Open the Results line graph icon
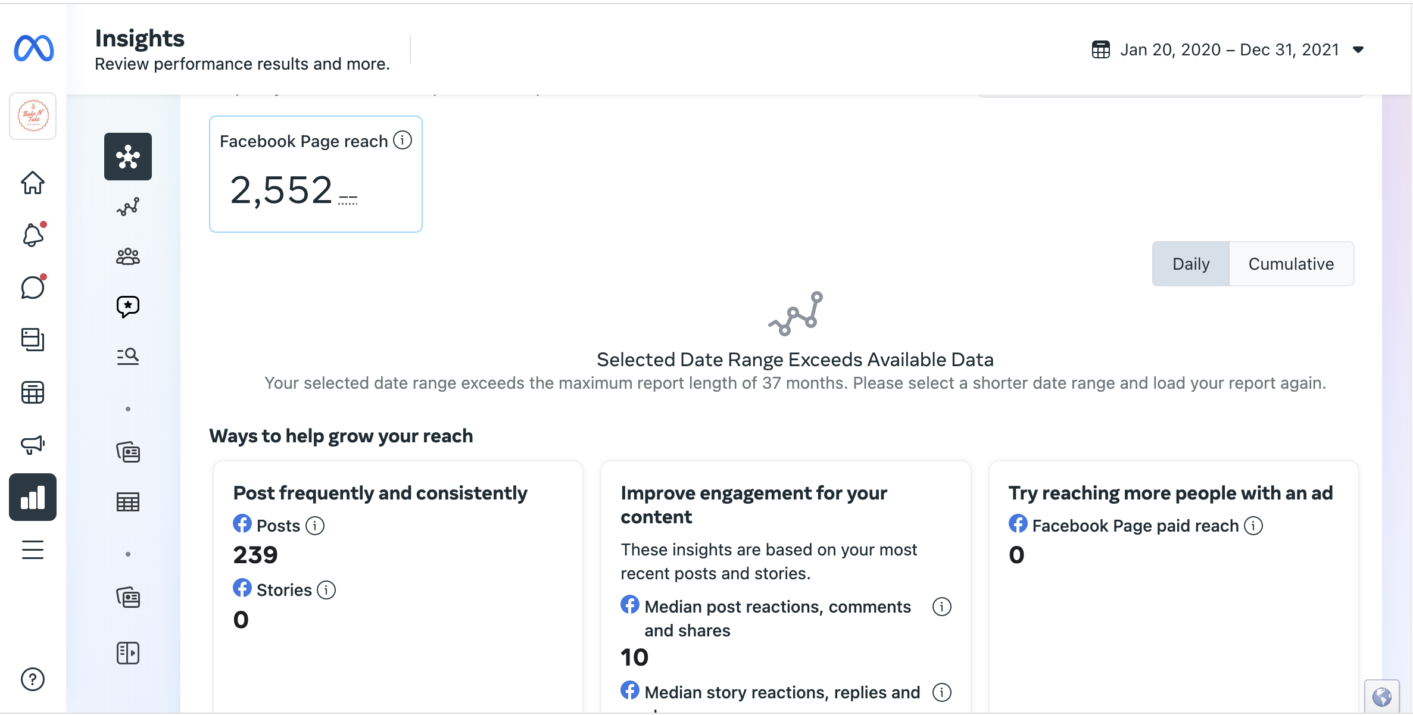 [x=127, y=207]
